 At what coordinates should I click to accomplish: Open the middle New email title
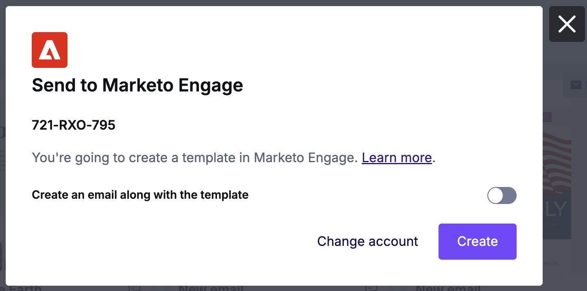point(211,288)
